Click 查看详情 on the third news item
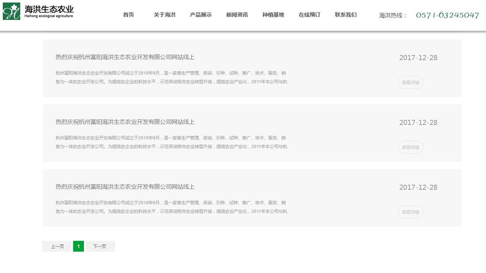 click(x=410, y=212)
